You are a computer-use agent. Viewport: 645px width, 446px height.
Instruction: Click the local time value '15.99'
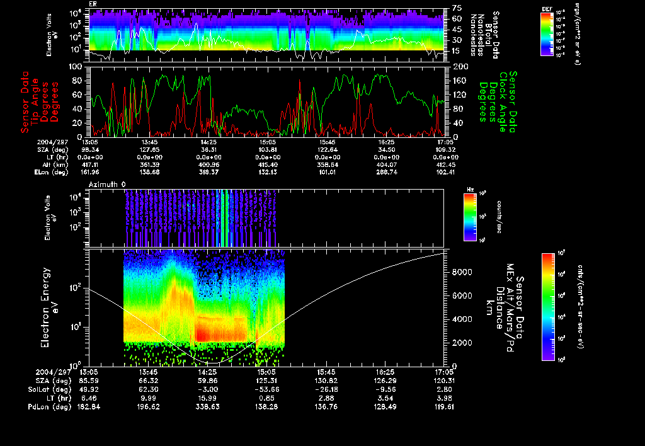[208, 398]
